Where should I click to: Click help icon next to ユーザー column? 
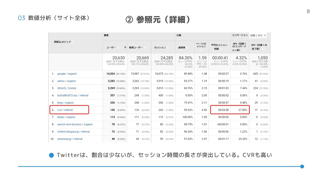(118, 47)
